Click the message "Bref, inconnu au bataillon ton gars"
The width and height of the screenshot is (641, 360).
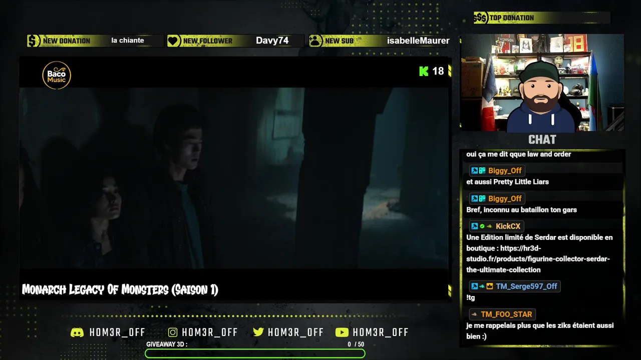point(522,210)
